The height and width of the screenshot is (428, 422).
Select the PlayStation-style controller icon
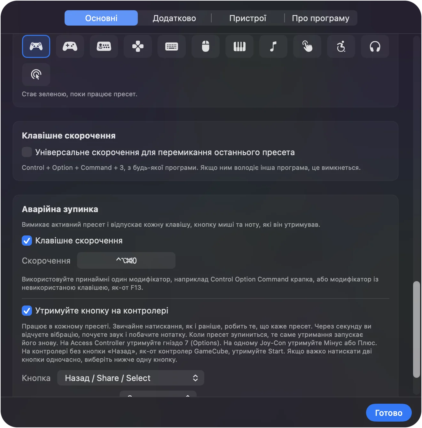(36, 46)
